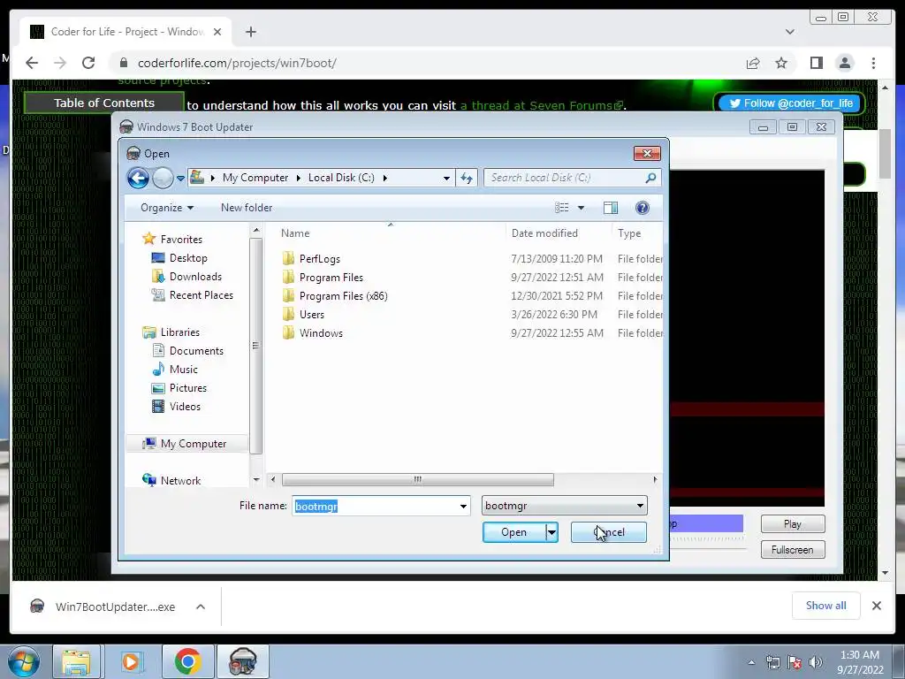This screenshot has height=679, width=905.
Task: Go back with the Open dialog back arrow
Action: pyautogui.click(x=138, y=178)
